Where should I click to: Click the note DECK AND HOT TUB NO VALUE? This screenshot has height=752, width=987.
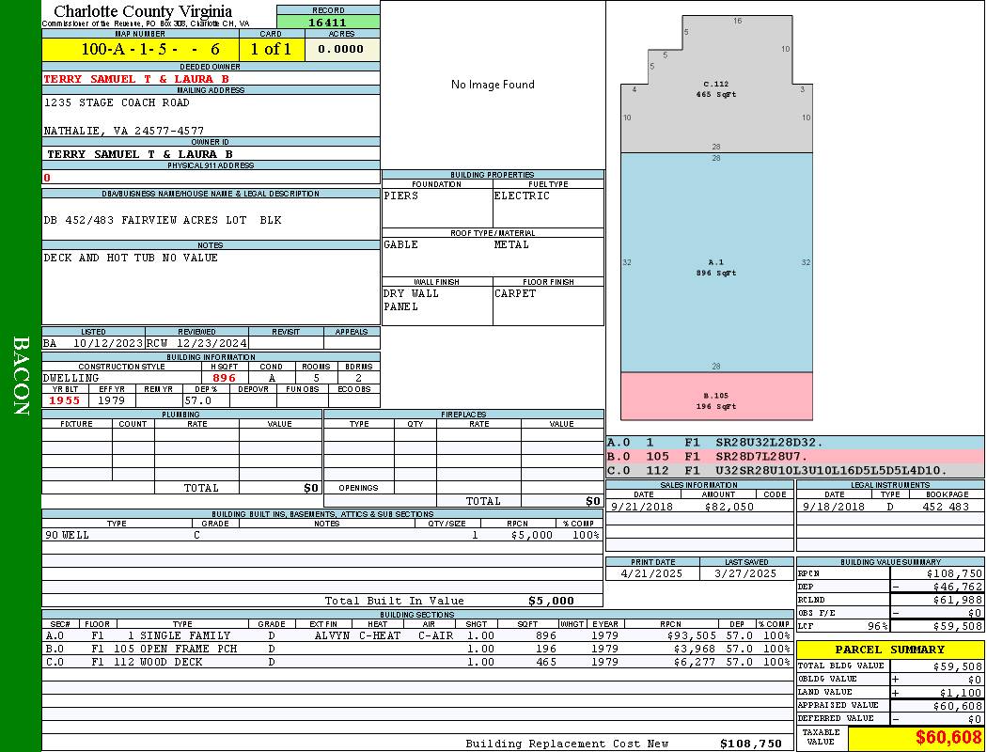(131, 258)
